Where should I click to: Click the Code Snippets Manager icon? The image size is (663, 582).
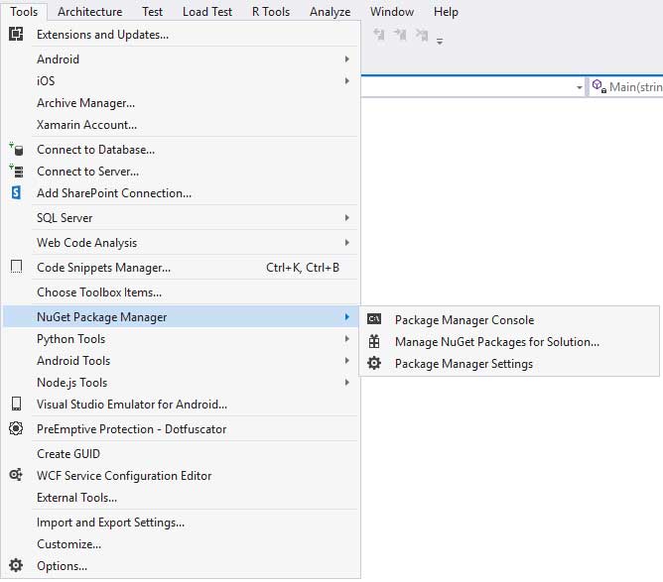(16, 268)
